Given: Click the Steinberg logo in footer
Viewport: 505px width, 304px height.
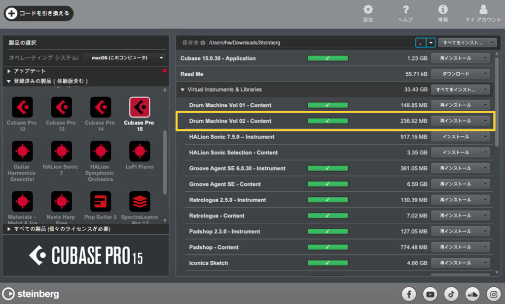Looking at the screenshot, I should tap(31, 294).
